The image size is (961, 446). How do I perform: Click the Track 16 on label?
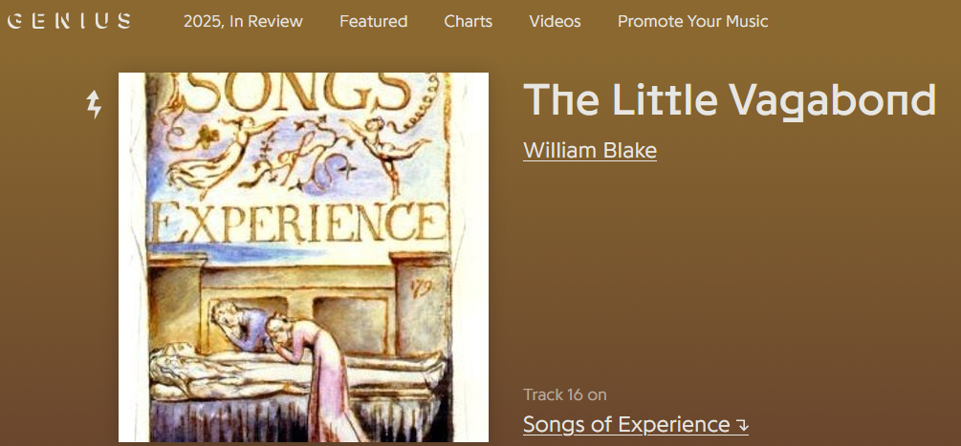tap(565, 394)
